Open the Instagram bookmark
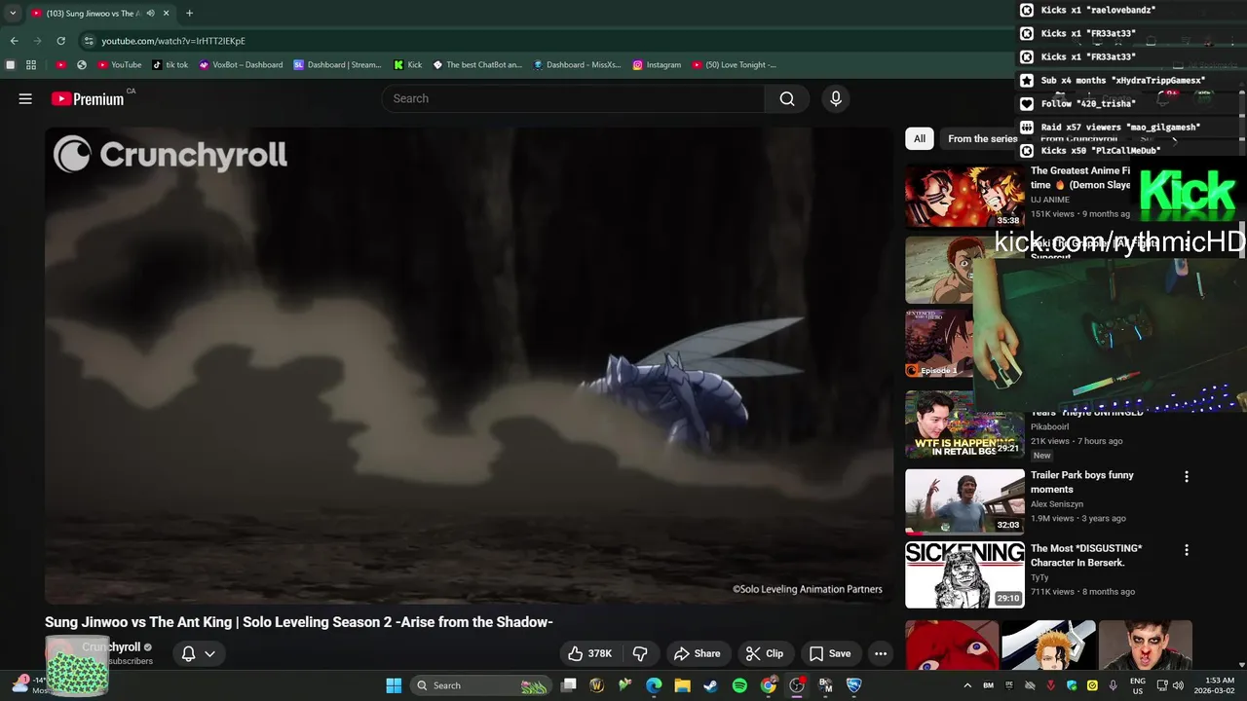Screen dimensions: 1247x701 pyautogui.click(x=657, y=65)
